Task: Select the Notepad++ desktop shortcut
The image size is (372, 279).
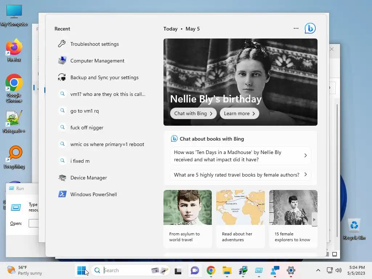Action: tap(14, 122)
